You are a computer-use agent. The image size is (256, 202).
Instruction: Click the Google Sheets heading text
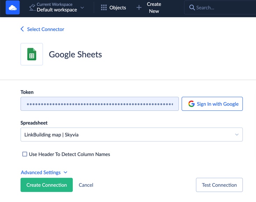(x=75, y=54)
